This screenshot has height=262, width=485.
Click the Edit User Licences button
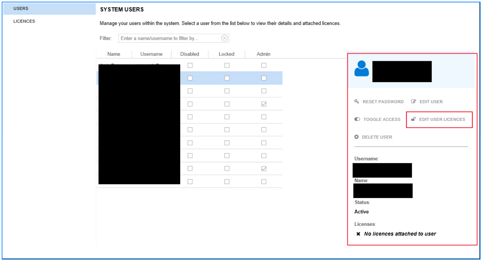[x=442, y=120]
